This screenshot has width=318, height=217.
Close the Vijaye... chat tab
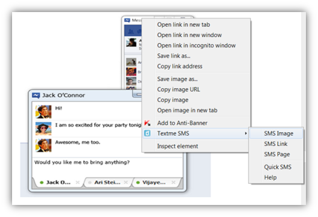(173, 183)
